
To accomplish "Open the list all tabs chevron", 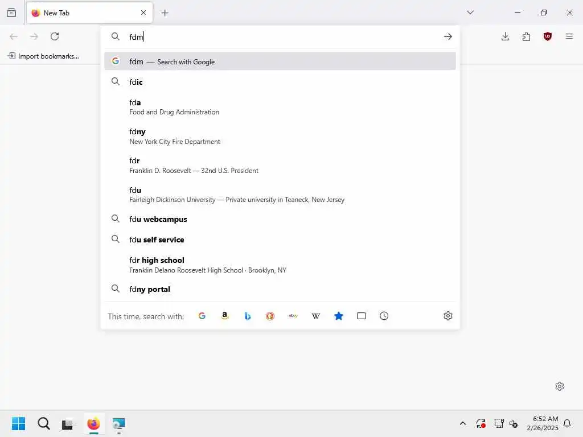I will pyautogui.click(x=470, y=13).
